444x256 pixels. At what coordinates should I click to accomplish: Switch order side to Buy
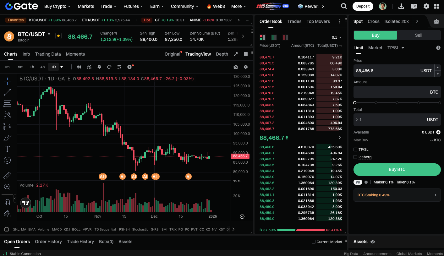tap(375, 35)
